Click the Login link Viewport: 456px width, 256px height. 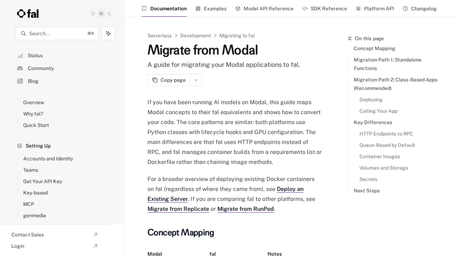point(17,246)
